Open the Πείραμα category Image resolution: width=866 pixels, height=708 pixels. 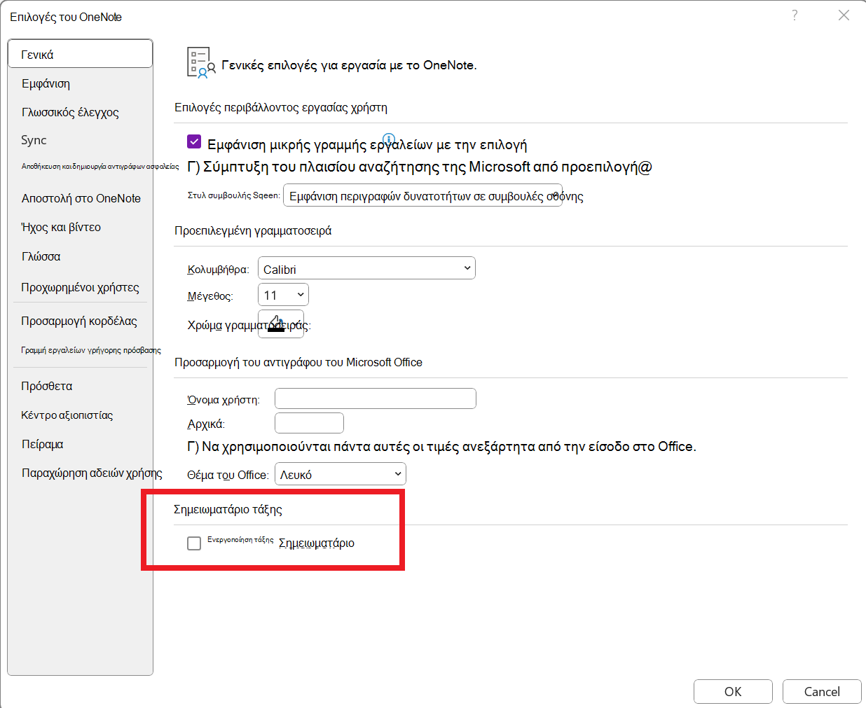(42, 444)
